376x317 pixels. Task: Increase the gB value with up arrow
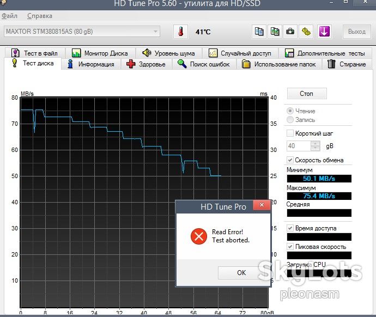316,143
